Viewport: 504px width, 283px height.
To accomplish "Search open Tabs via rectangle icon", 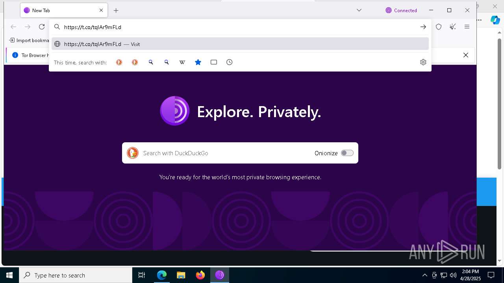I will point(214,62).
